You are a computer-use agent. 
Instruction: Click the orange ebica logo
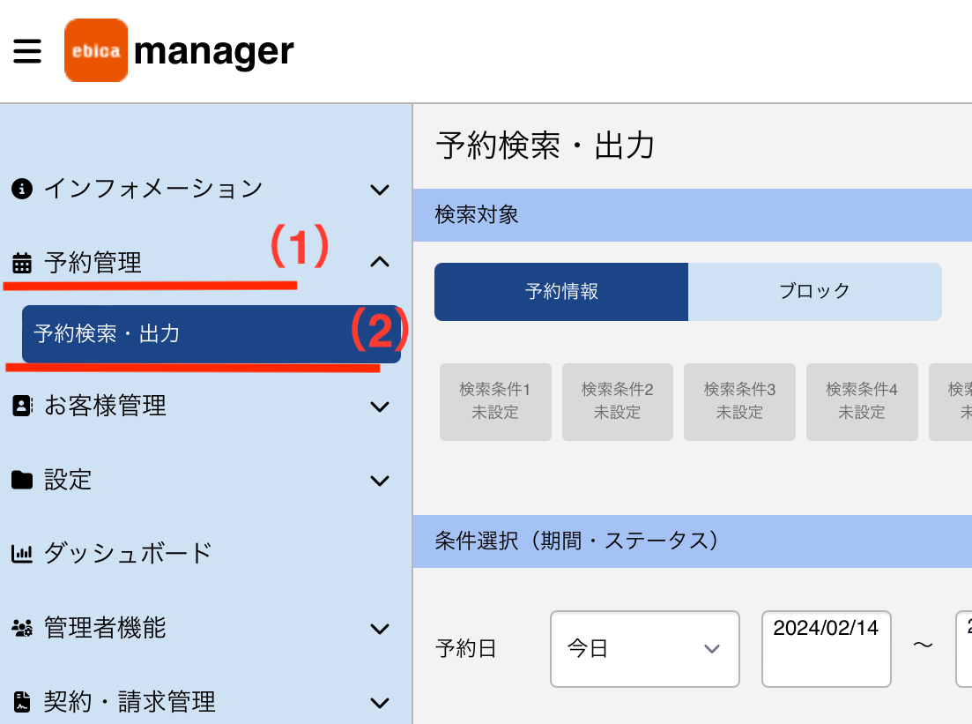(96, 50)
